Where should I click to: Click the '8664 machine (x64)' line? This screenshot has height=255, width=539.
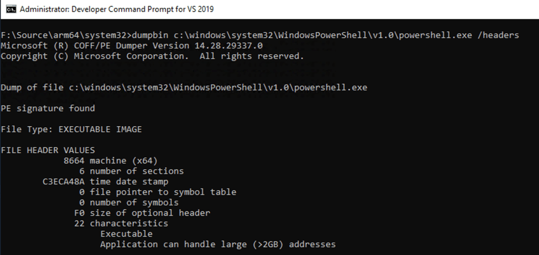110,160
